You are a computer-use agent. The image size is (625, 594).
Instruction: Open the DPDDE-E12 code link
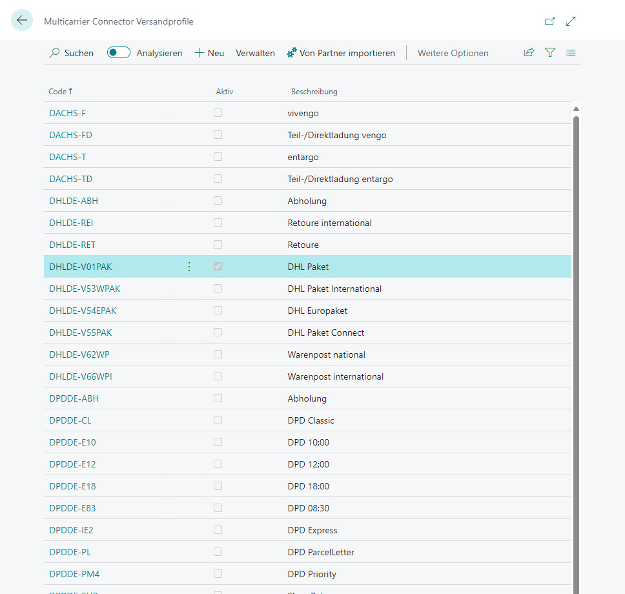click(x=72, y=464)
